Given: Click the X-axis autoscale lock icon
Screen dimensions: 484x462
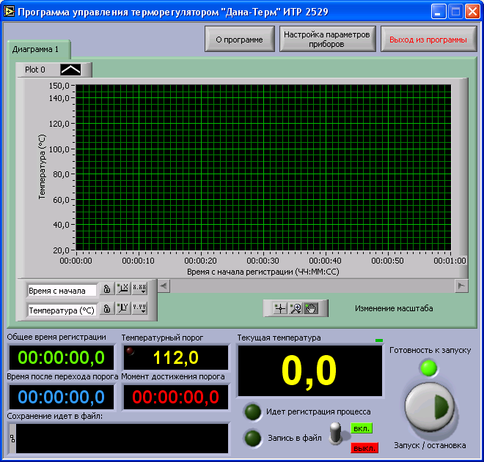Looking at the screenshot, I should (x=107, y=289).
